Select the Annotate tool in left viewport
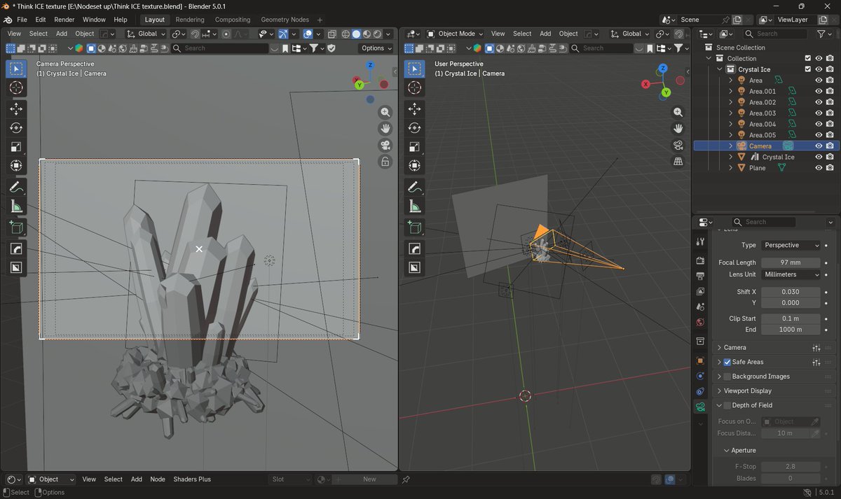 tap(17, 187)
